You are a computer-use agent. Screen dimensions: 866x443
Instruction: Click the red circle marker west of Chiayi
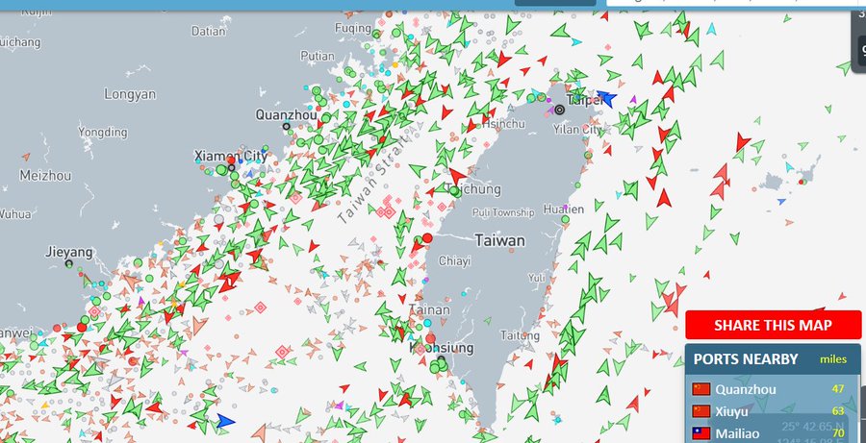(x=427, y=237)
